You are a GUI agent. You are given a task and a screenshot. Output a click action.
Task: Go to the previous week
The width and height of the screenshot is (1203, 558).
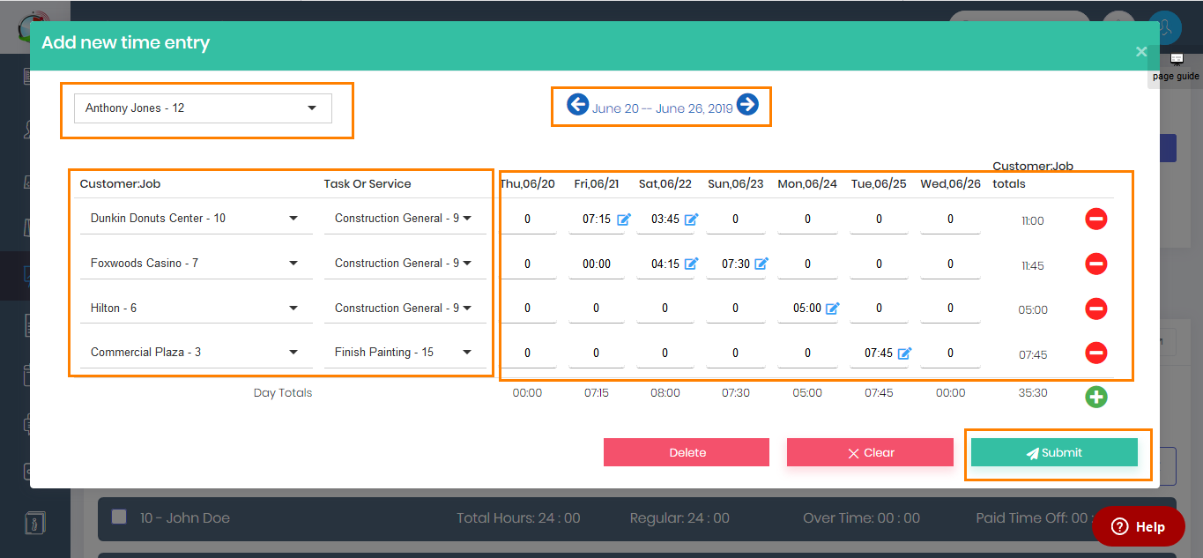[x=577, y=104]
